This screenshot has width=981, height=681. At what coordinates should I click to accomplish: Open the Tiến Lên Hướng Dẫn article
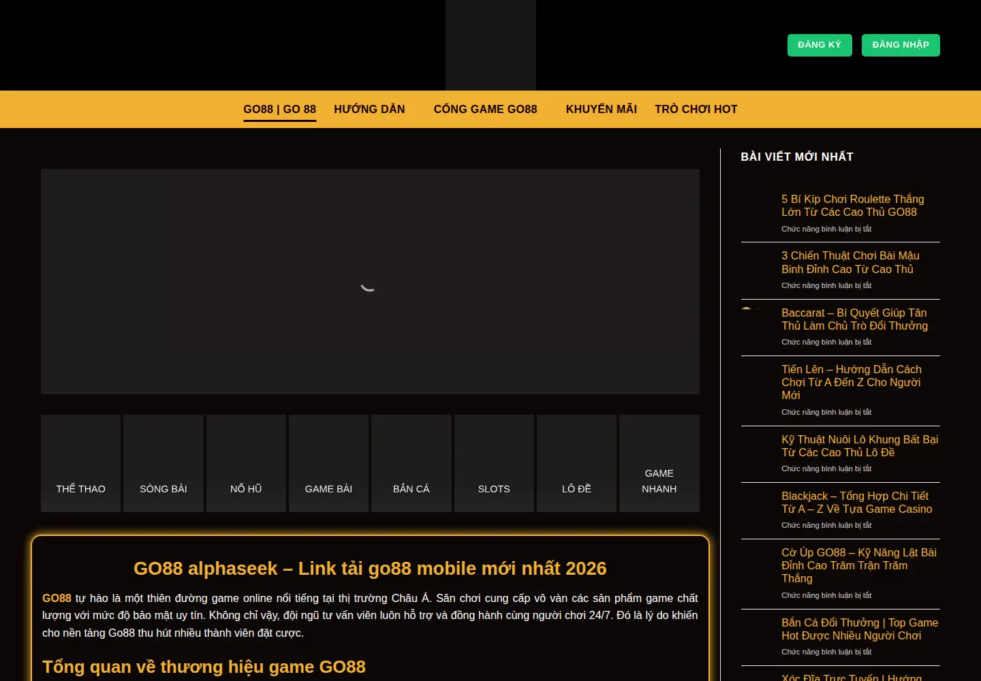[852, 382]
